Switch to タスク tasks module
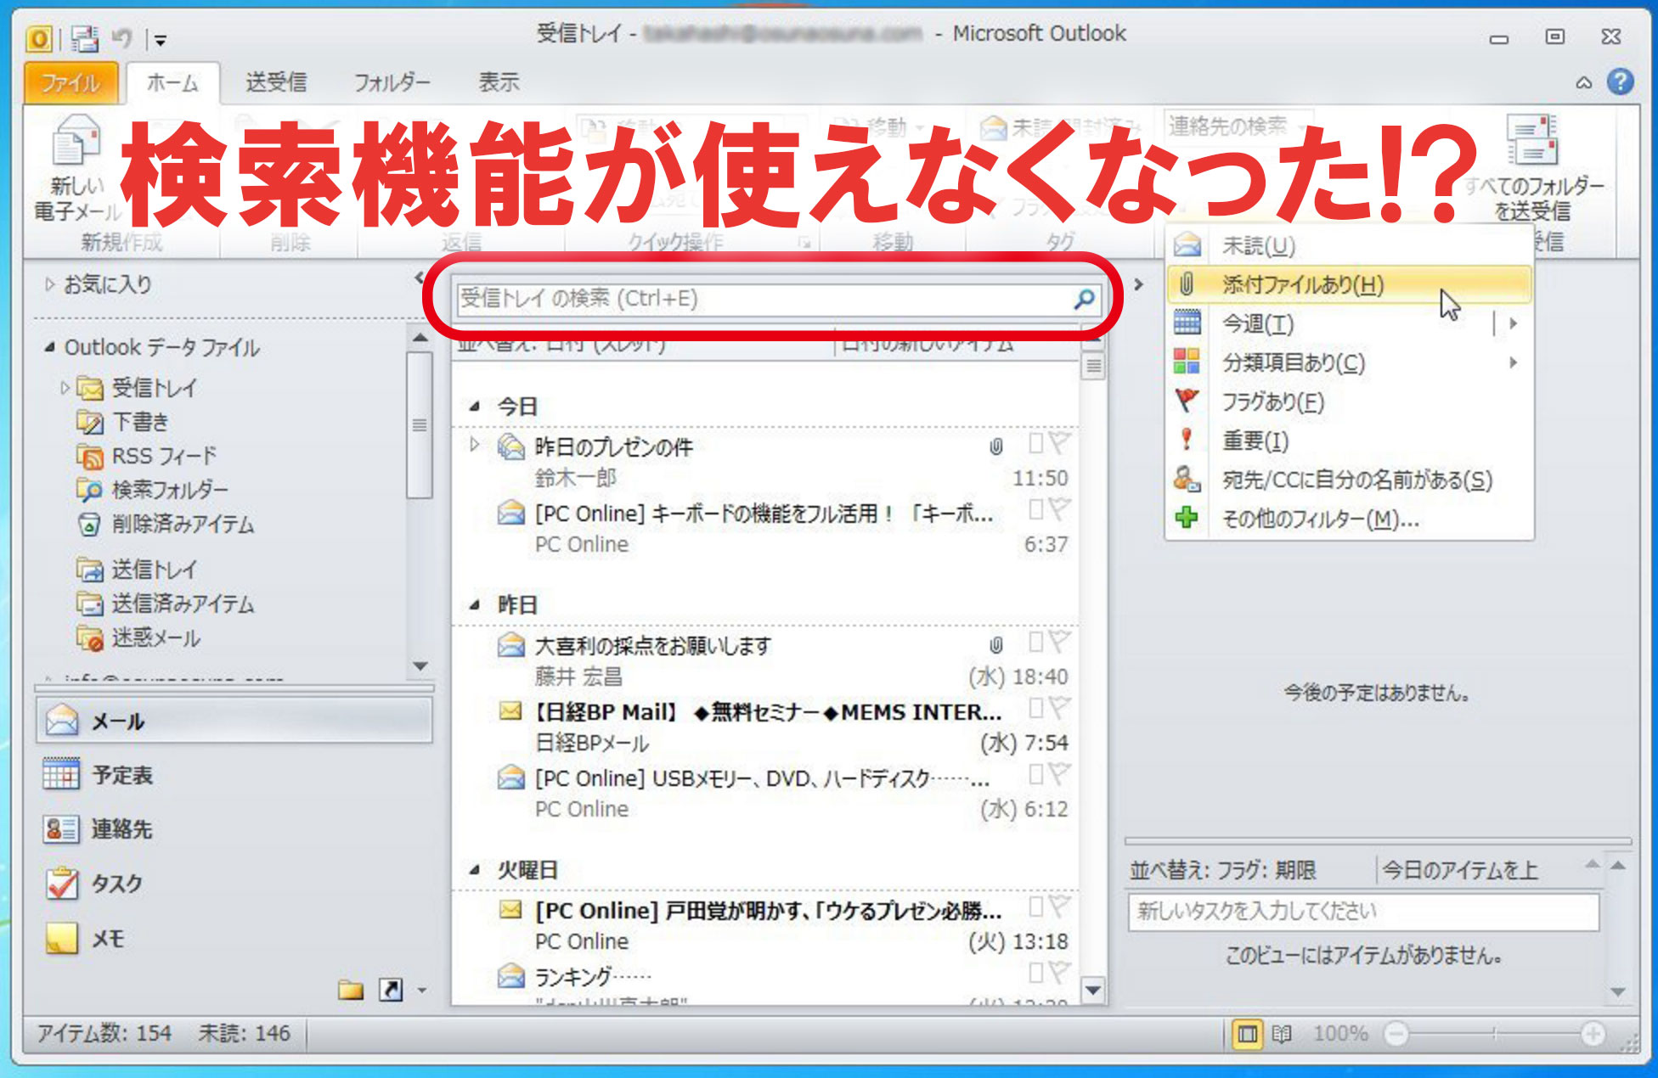Screen dimensions: 1658x1078 (x=234, y=884)
